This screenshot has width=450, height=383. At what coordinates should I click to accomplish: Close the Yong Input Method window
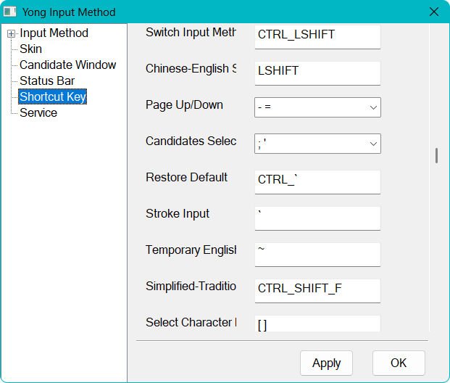pyautogui.click(x=434, y=12)
